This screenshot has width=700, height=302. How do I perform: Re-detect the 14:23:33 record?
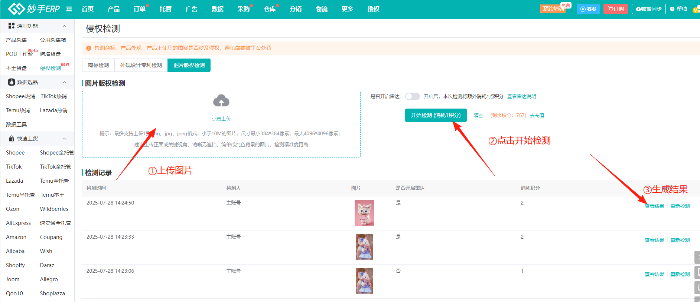tap(680, 240)
